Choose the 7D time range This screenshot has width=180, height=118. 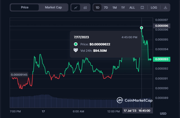(106, 8)
